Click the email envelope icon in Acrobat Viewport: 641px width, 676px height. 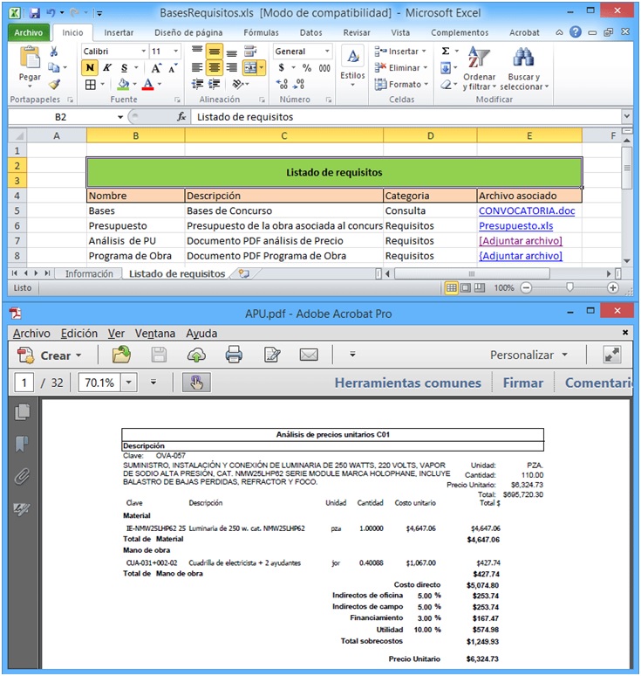click(x=309, y=355)
